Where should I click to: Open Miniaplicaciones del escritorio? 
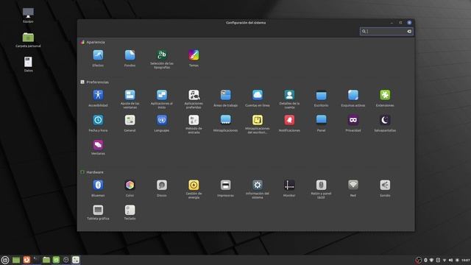tap(258, 124)
